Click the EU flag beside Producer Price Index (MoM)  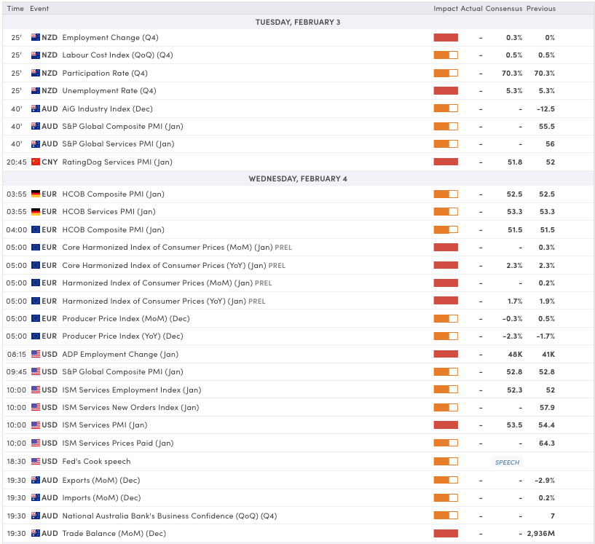36,319
